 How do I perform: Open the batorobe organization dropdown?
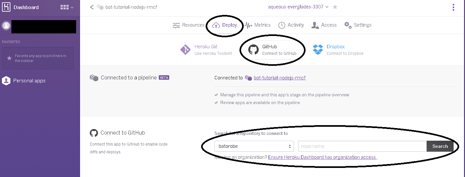tap(254, 146)
